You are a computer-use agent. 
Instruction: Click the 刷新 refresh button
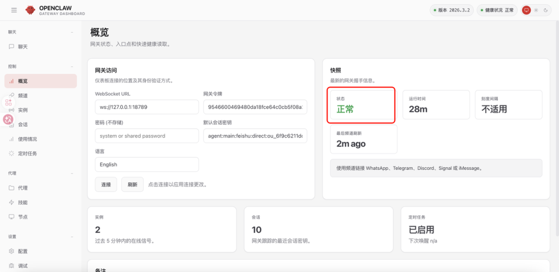tap(132, 185)
